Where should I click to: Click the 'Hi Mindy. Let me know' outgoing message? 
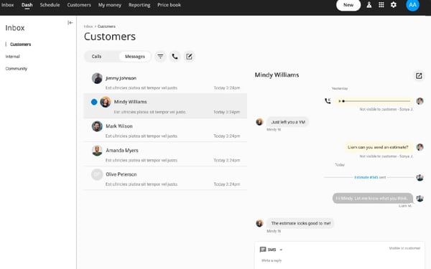tap(372, 198)
